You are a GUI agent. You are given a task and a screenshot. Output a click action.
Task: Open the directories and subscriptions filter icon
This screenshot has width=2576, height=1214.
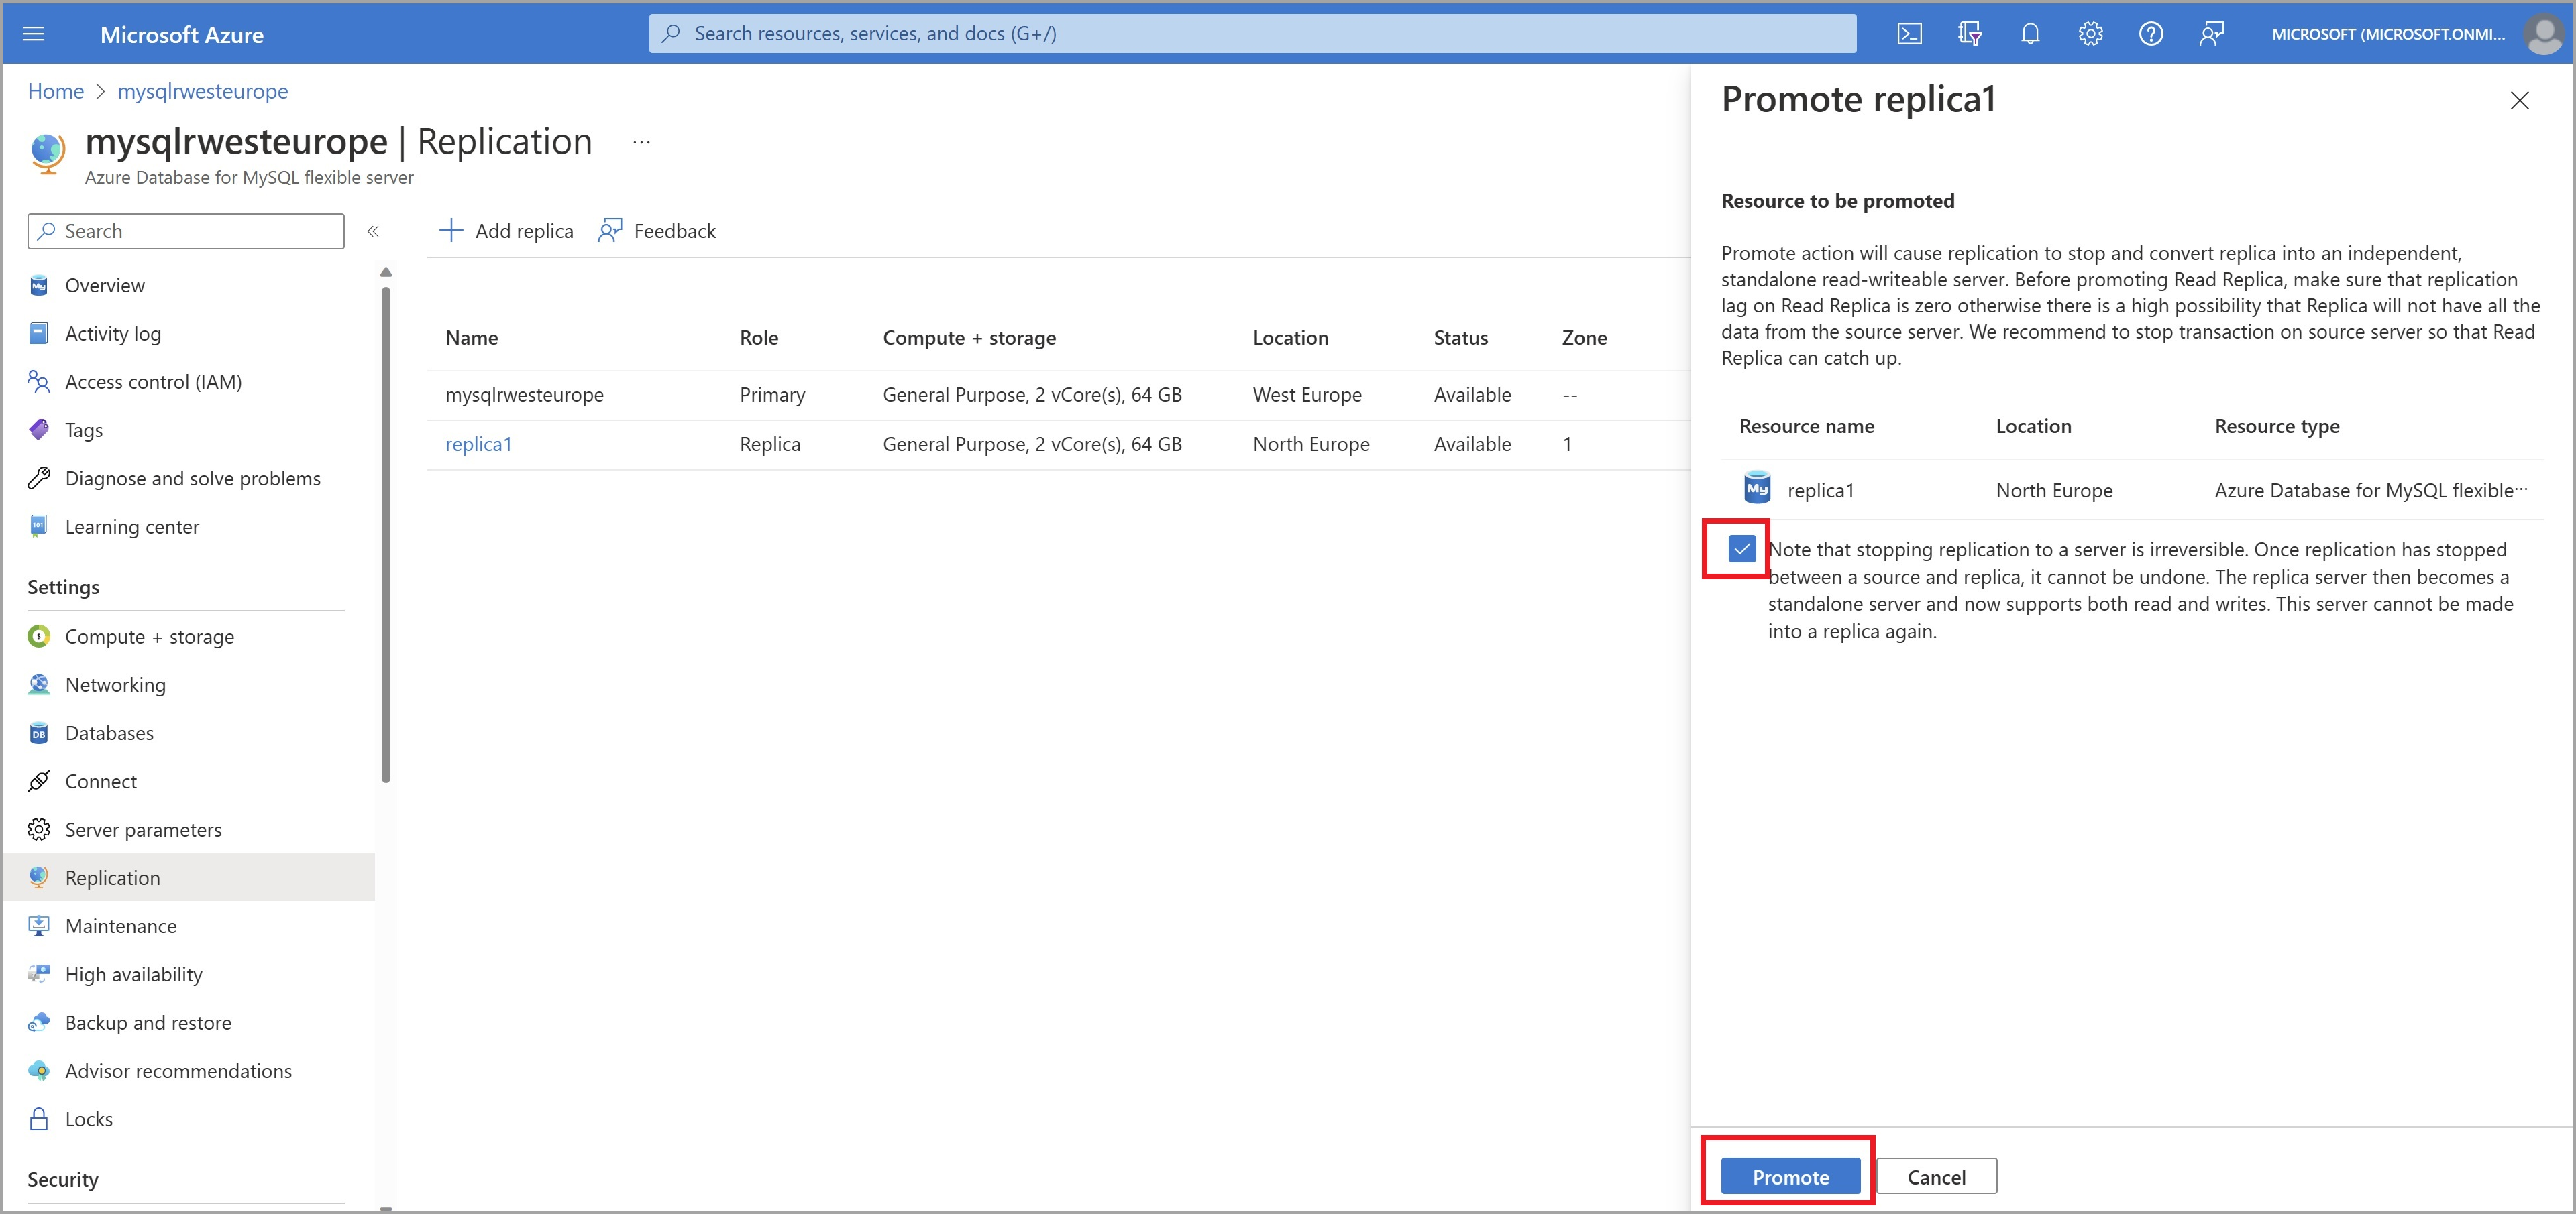pyautogui.click(x=1969, y=34)
